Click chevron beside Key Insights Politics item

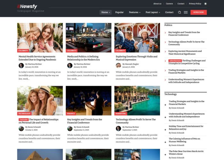[x=165, y=33]
